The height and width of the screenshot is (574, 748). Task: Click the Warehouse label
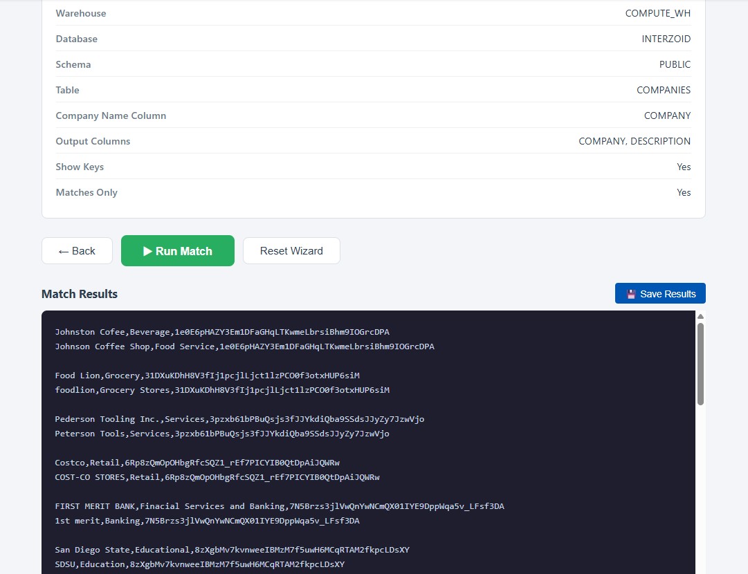81,13
